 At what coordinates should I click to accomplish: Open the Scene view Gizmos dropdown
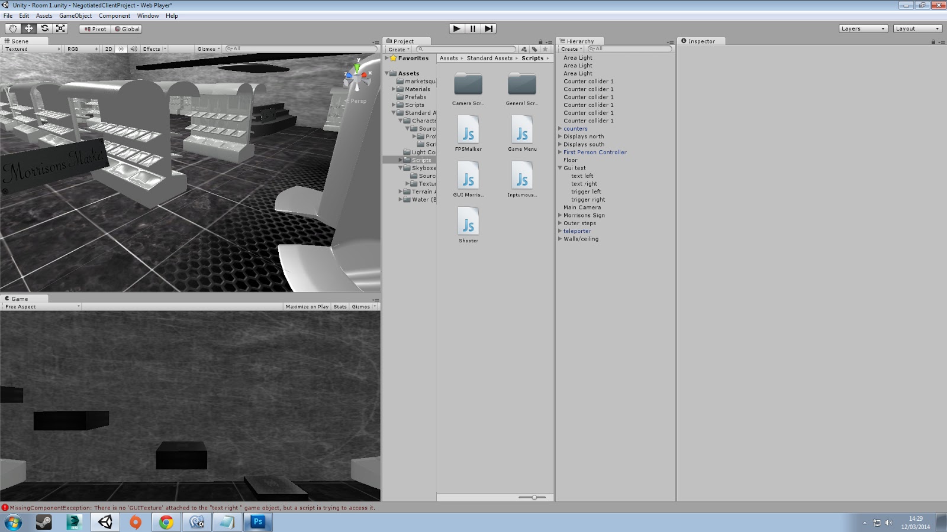208,49
